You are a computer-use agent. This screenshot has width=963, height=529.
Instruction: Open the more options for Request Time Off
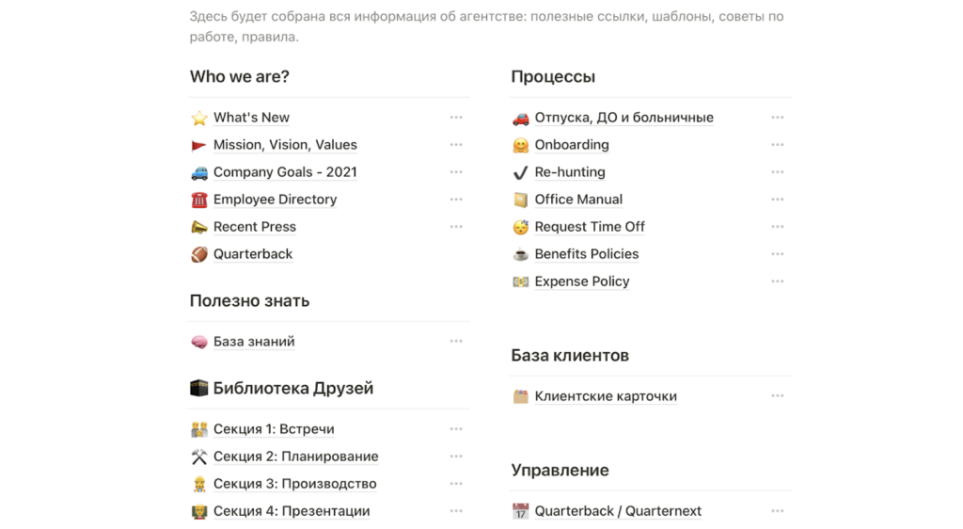778,227
